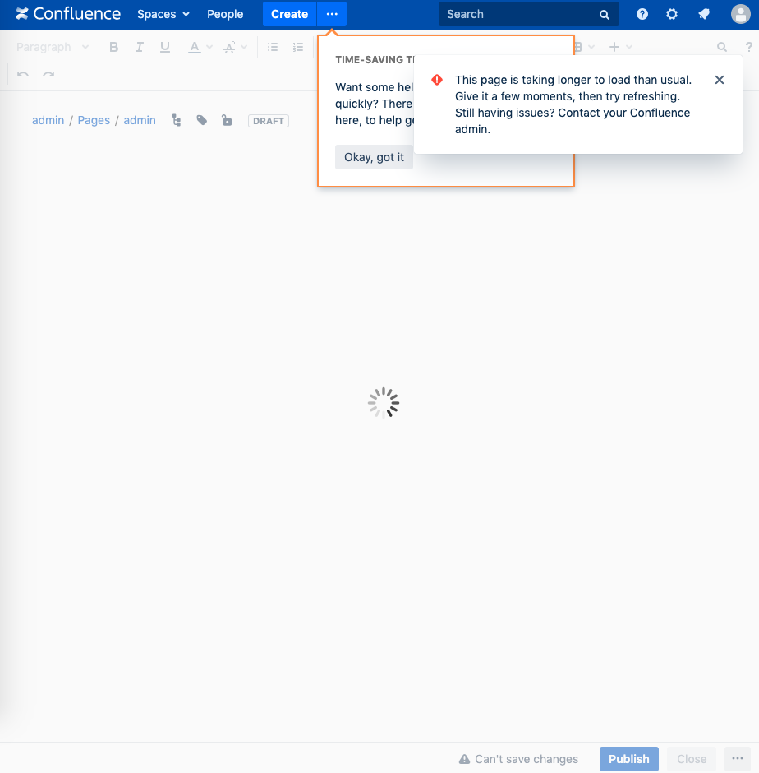The image size is (759, 773).
Task: Open the notifications icon
Action: 704,14
